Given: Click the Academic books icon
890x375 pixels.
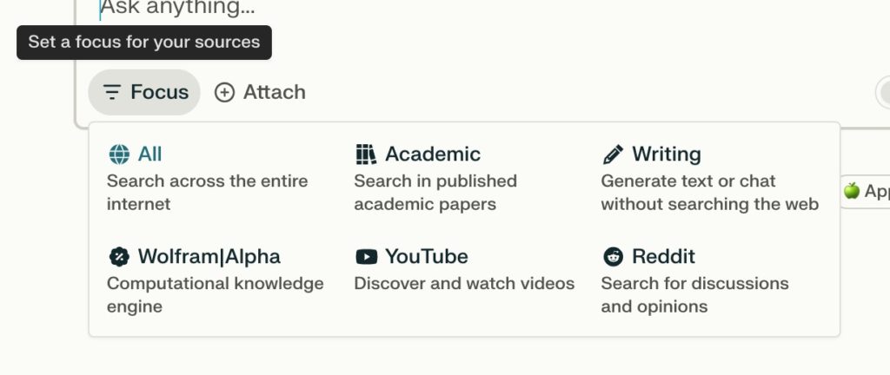Looking at the screenshot, I should click(x=366, y=155).
